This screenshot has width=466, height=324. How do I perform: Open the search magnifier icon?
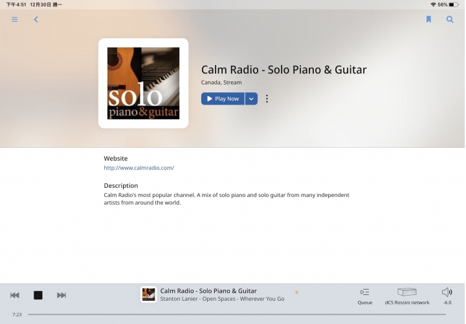(450, 19)
